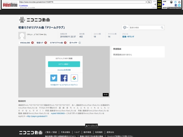183x137 pixels.
Task: Open the 音楽・サウンド genre link
Action: pos(128,37)
